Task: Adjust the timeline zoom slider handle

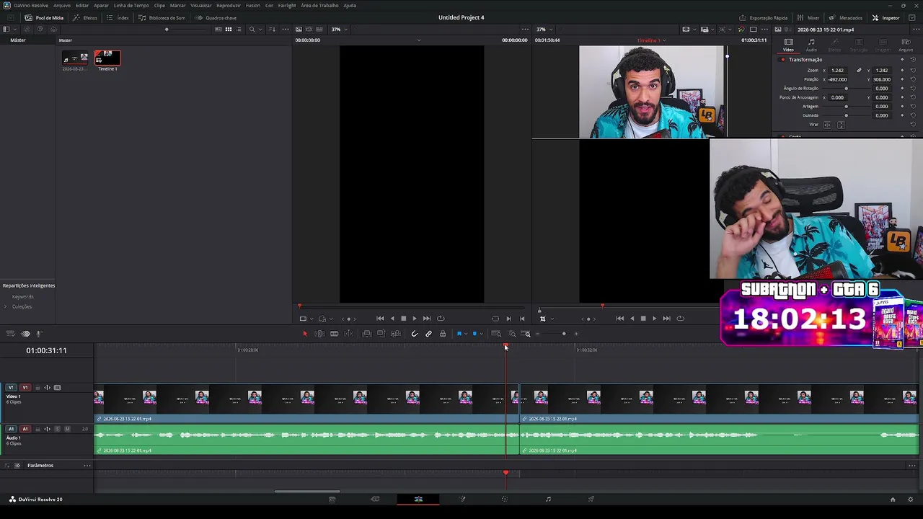Action: click(x=564, y=334)
